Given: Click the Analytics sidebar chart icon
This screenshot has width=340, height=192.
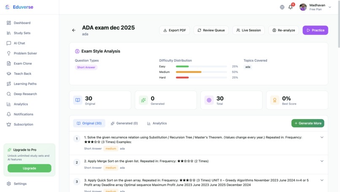Looking at the screenshot, I should (x=9, y=104).
